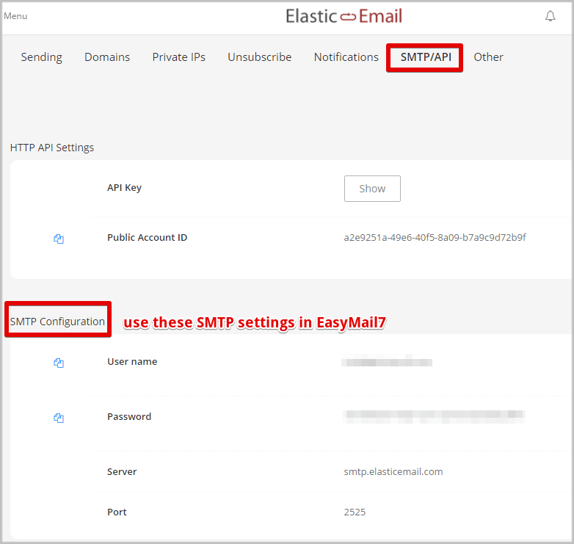Click the Elastic Email logo
Image resolution: width=574 pixels, height=544 pixels.
coord(344,16)
